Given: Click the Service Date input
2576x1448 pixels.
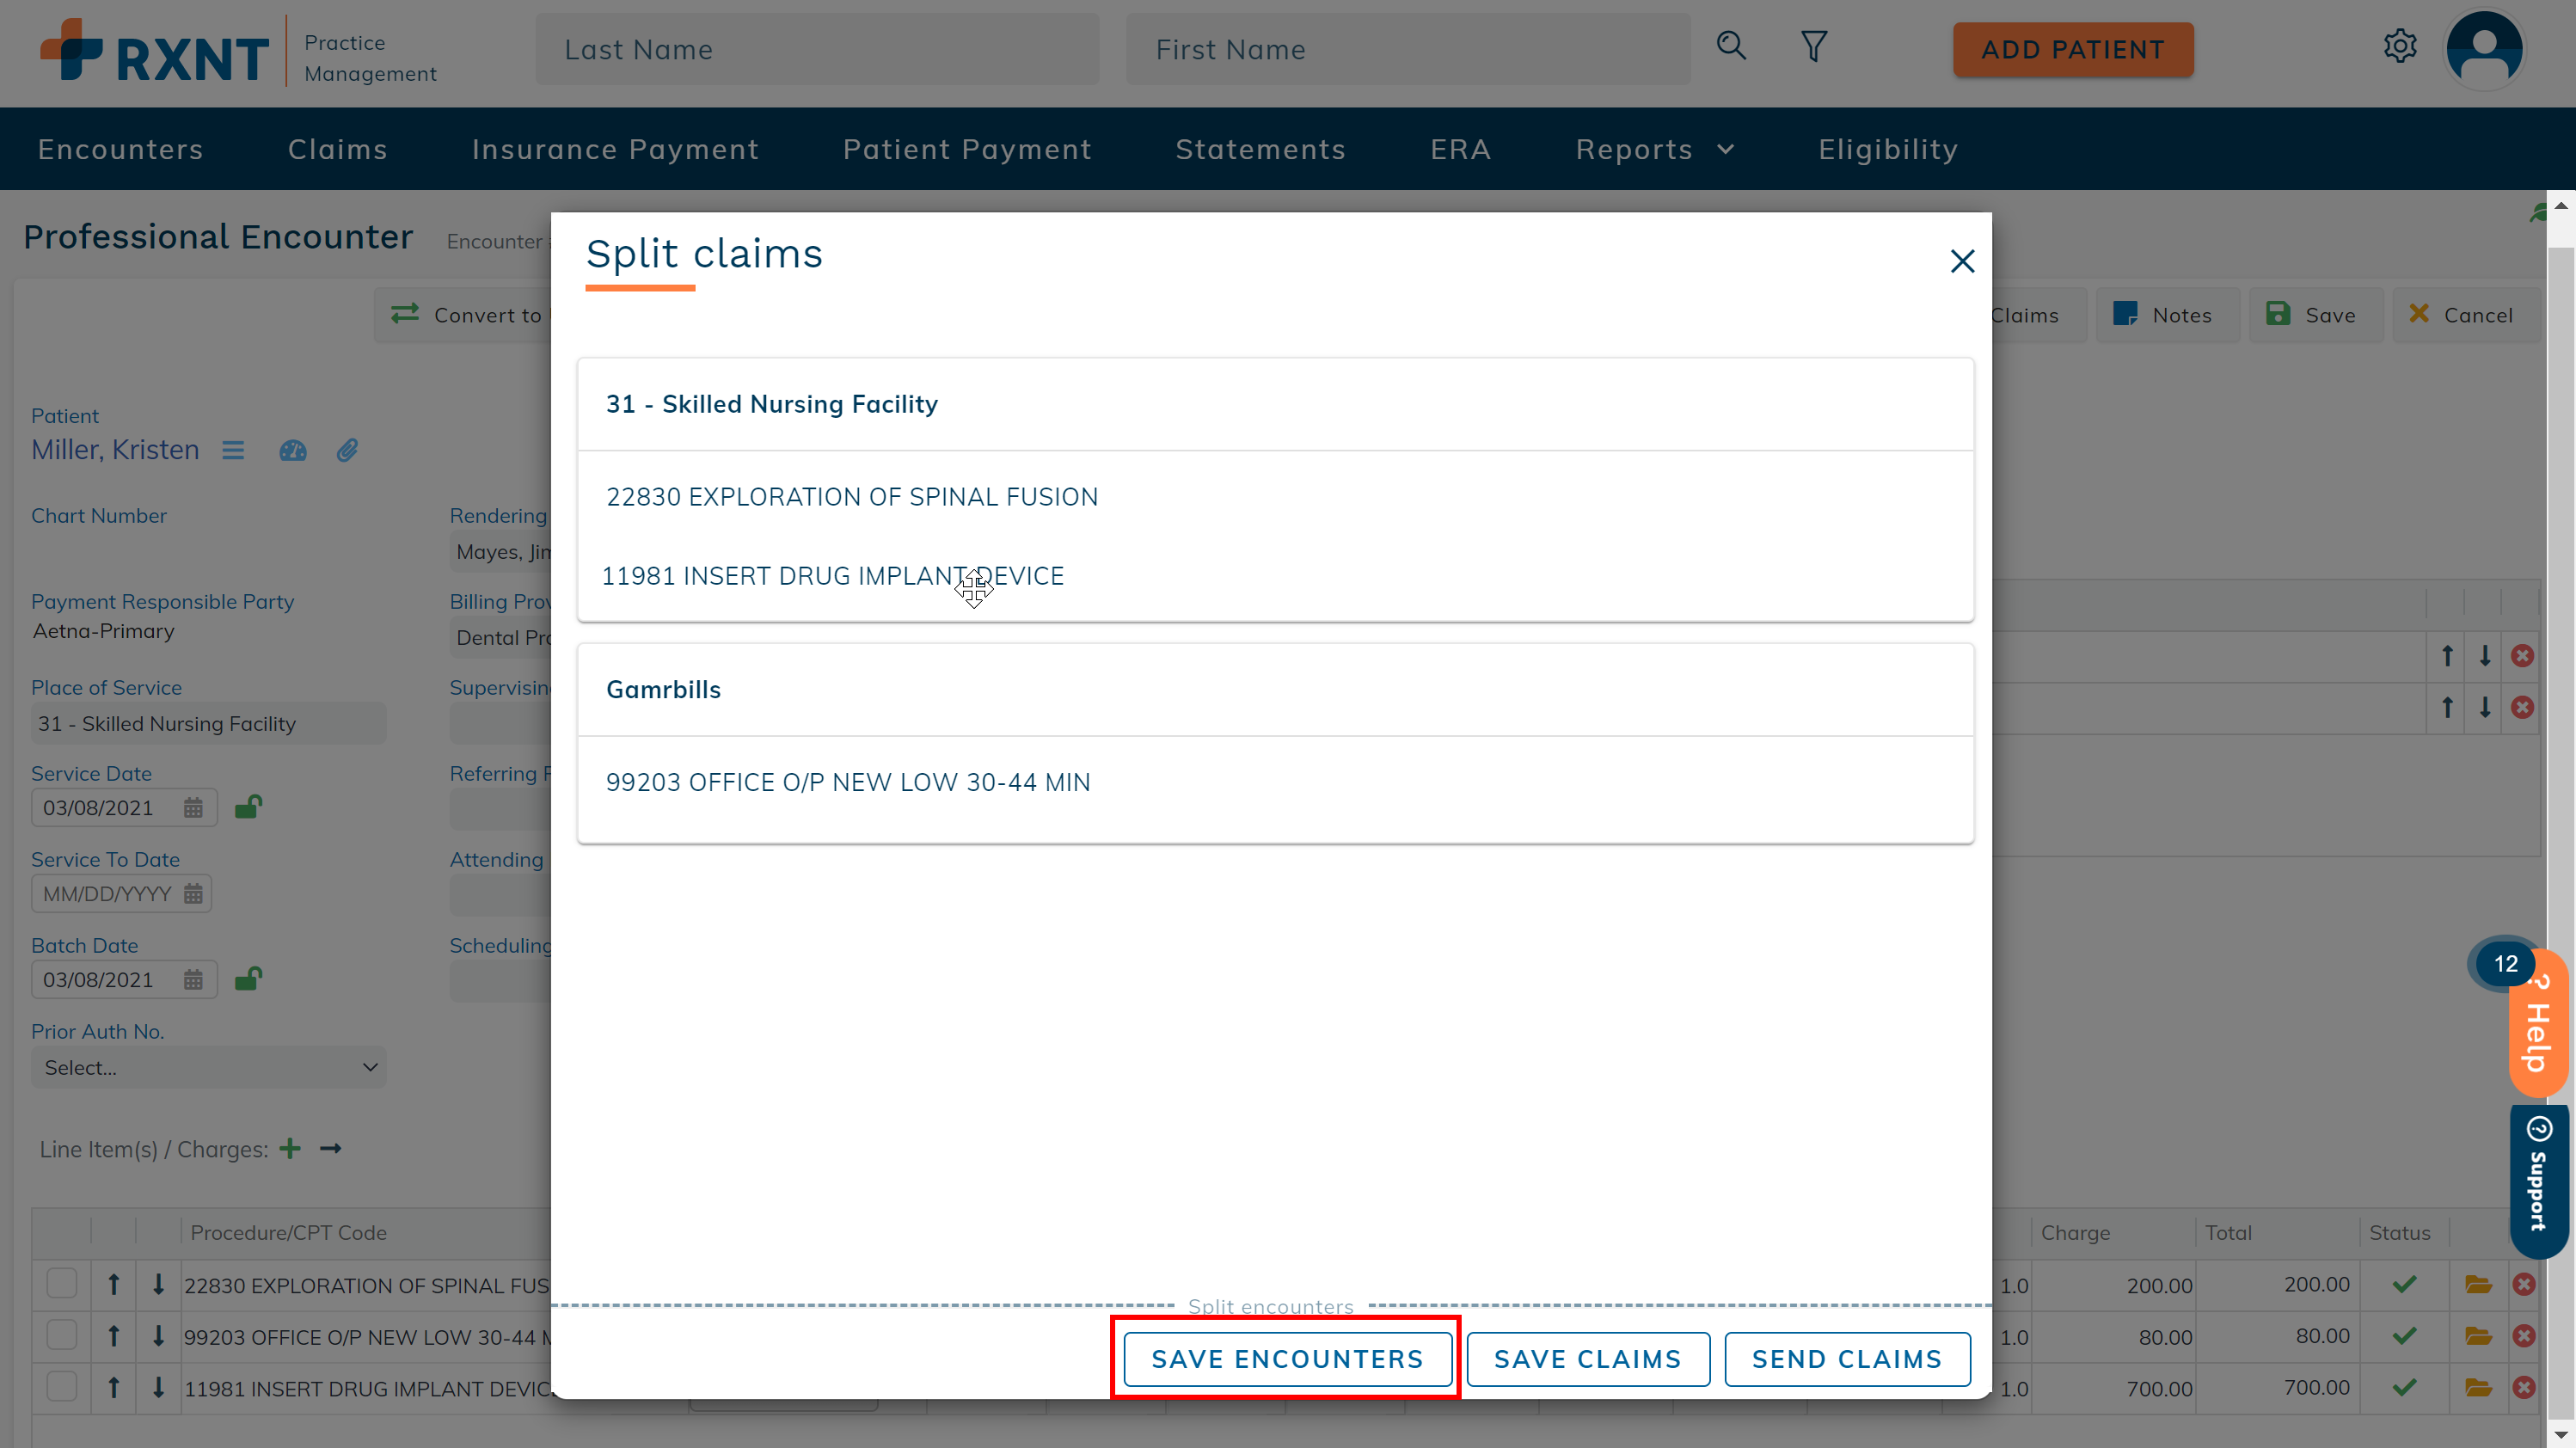Looking at the screenshot, I should coord(124,808).
